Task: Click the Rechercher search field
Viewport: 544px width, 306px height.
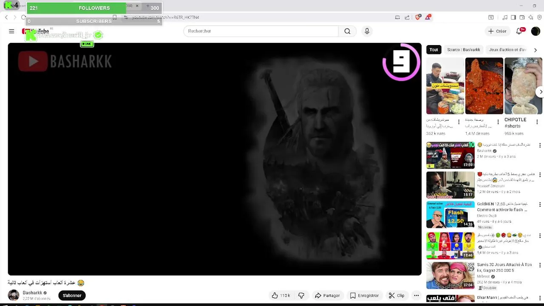Action: click(261, 31)
